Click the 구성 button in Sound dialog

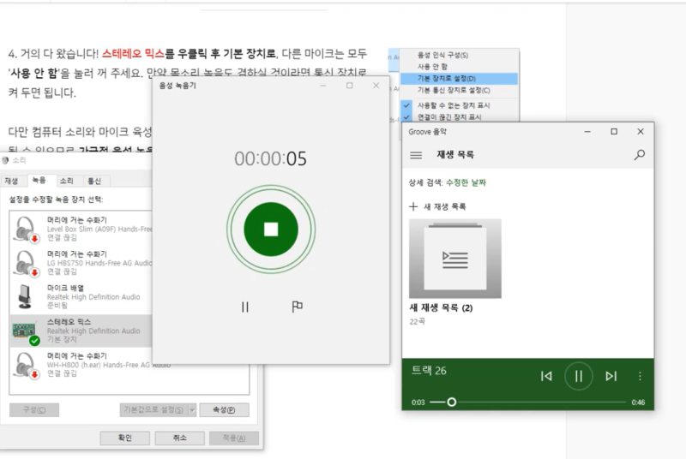[34, 409]
